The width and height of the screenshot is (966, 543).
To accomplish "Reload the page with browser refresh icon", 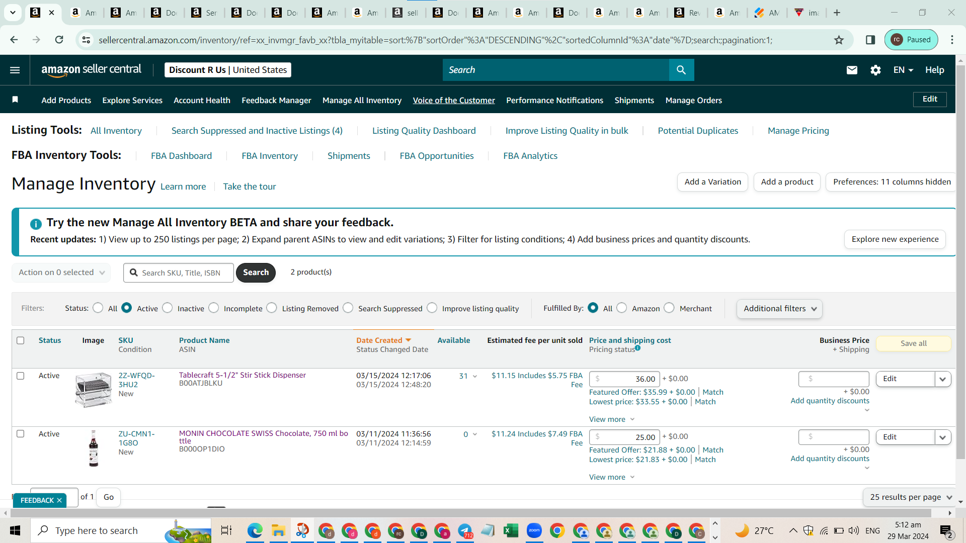I will pyautogui.click(x=59, y=40).
